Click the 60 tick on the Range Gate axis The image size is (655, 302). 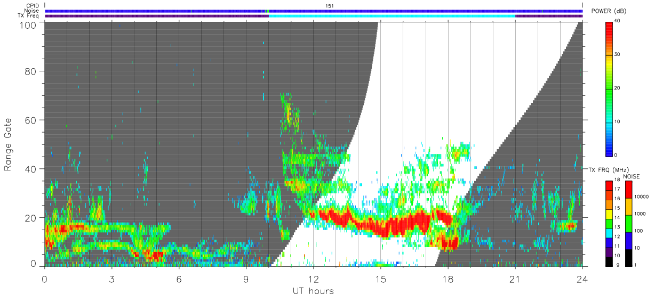coord(31,120)
